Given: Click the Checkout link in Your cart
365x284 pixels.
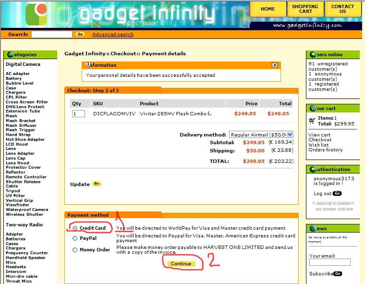Looking at the screenshot, I should point(320,139).
